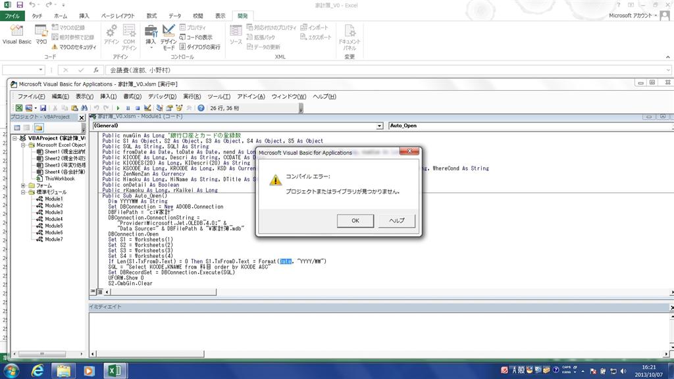Click 挿入 controls toolbox icon in ribbon
The image size is (674, 379).
coord(151,36)
